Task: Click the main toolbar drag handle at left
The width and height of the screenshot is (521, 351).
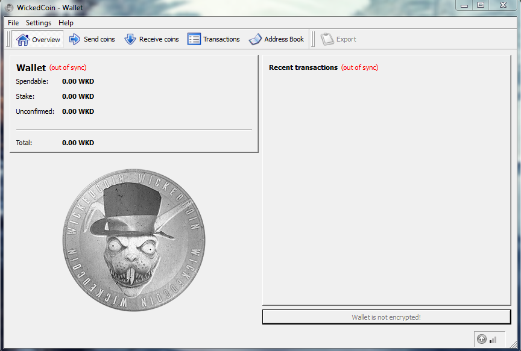Action: [8, 39]
